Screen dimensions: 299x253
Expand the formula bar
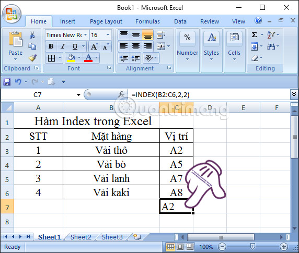click(x=294, y=94)
